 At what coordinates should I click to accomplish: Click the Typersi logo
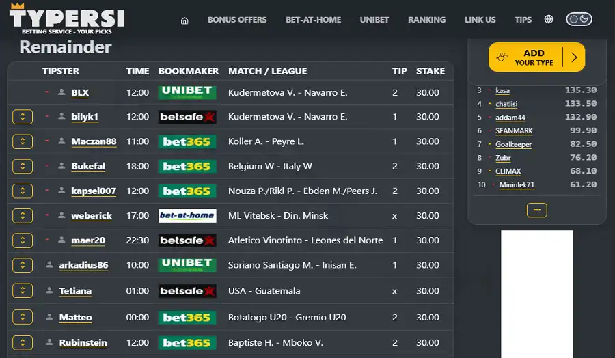67,18
